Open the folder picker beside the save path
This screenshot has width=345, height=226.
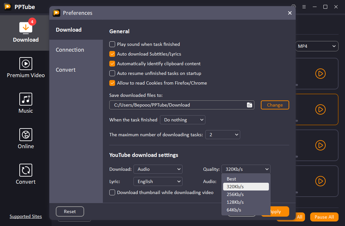pyautogui.click(x=249, y=105)
